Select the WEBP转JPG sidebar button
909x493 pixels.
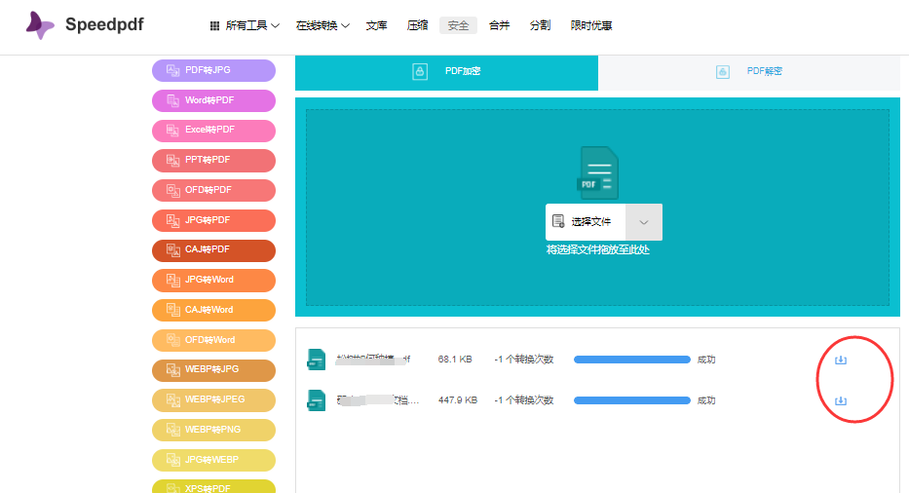(214, 370)
